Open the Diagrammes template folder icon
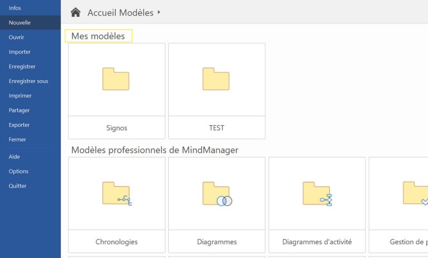The width and height of the screenshot is (428, 258). pos(216,193)
